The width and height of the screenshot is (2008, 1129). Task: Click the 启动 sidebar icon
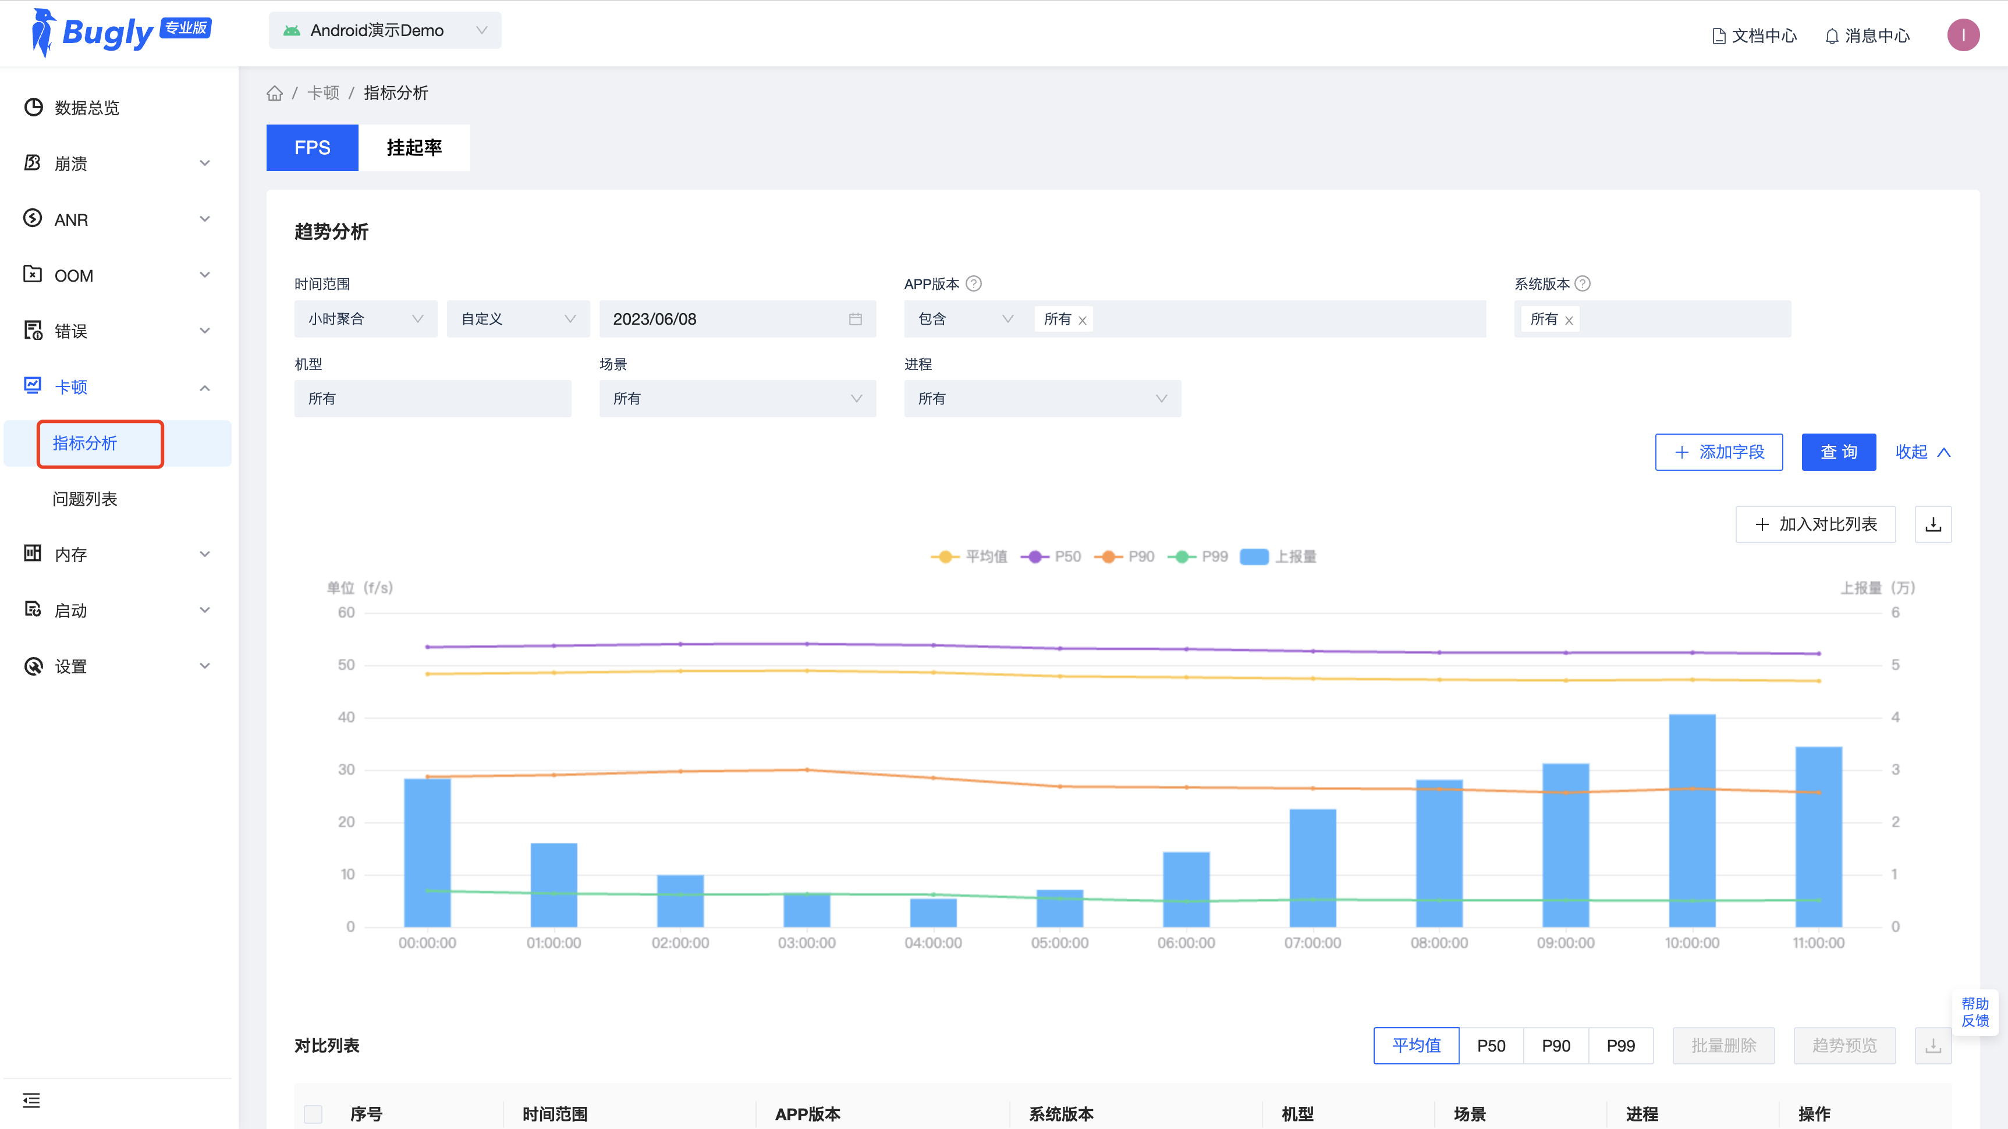click(x=33, y=610)
